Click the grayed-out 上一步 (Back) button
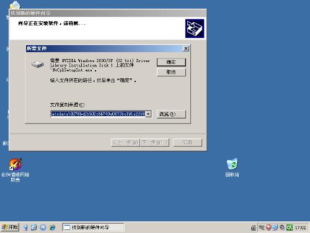Screen dimensions: 310x233 pos(126,142)
